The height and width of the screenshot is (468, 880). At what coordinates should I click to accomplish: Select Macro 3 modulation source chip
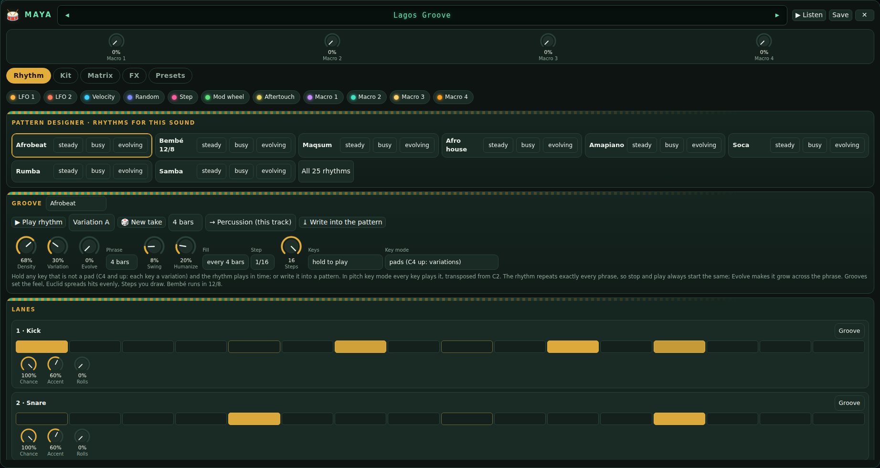point(410,97)
